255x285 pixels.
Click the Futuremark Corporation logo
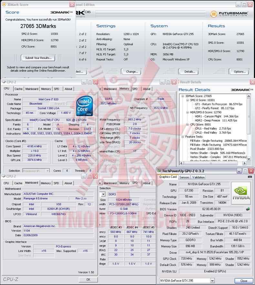229,14
